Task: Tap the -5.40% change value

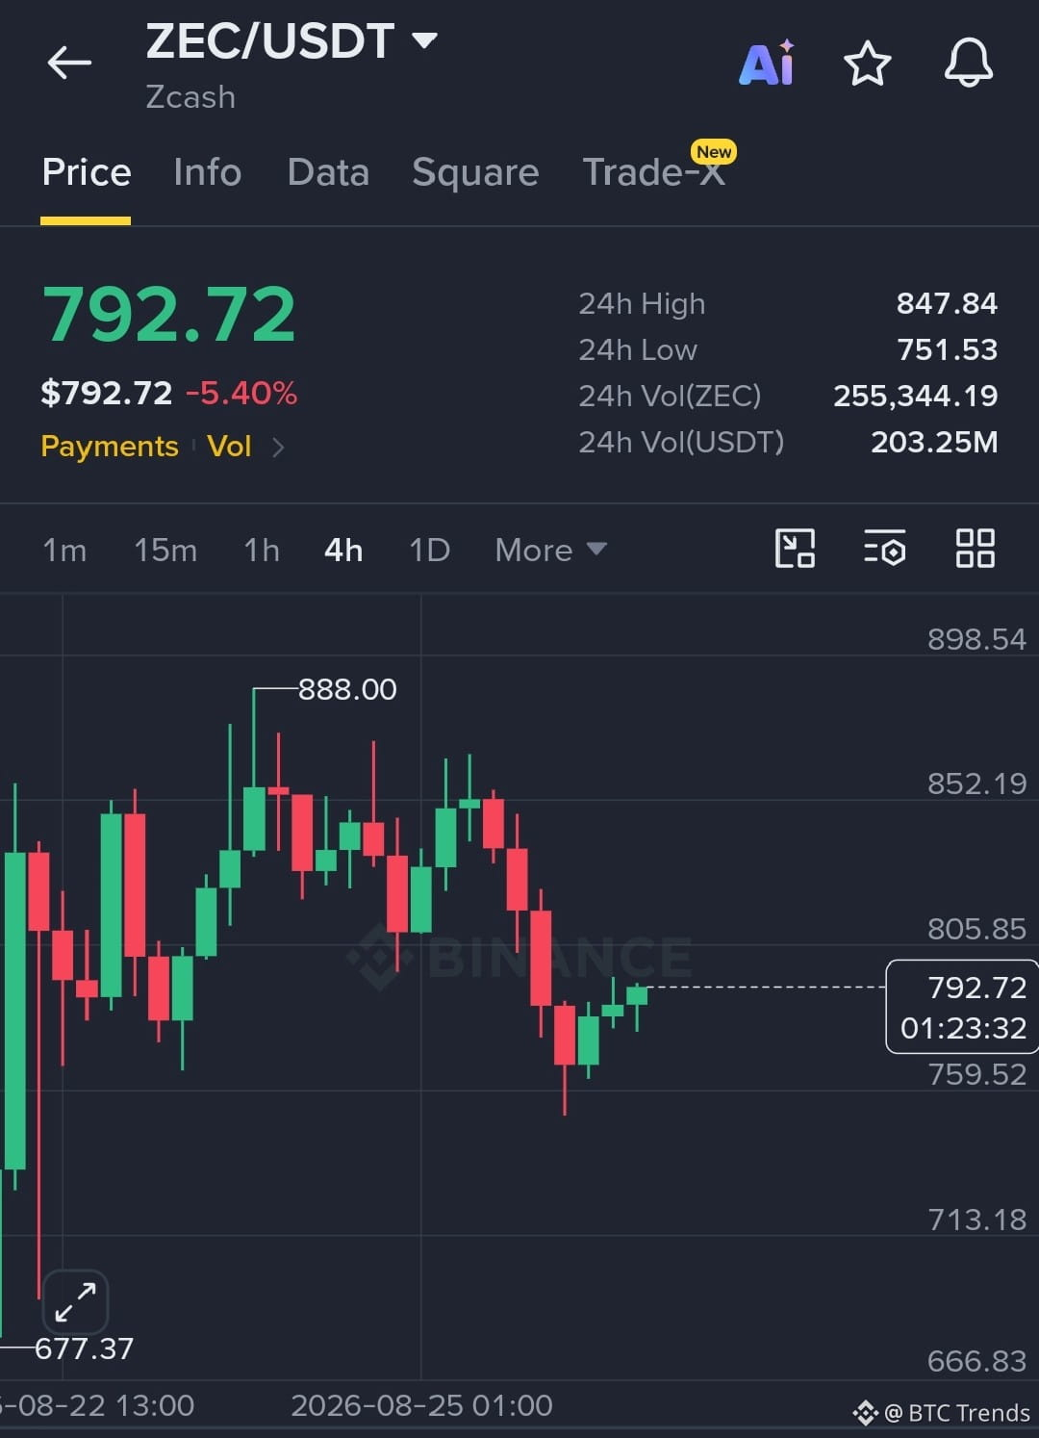Action: pyautogui.click(x=241, y=393)
